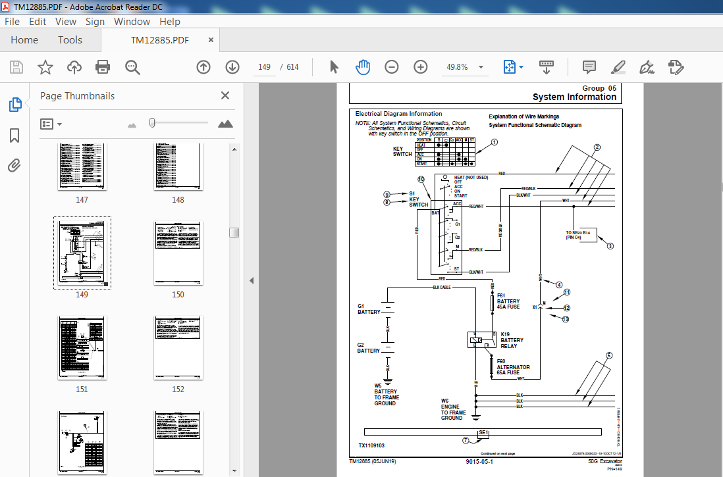Viewport: 723px width, 477px height.
Task: Click the zoom percentage field showing 49.8%
Action: pyautogui.click(x=458, y=67)
